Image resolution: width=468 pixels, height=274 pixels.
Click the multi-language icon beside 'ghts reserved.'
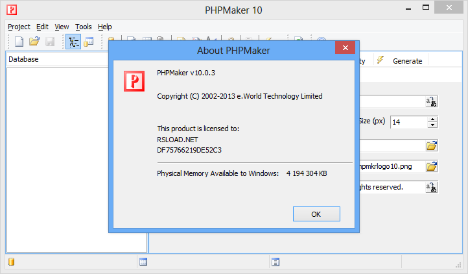431,187
